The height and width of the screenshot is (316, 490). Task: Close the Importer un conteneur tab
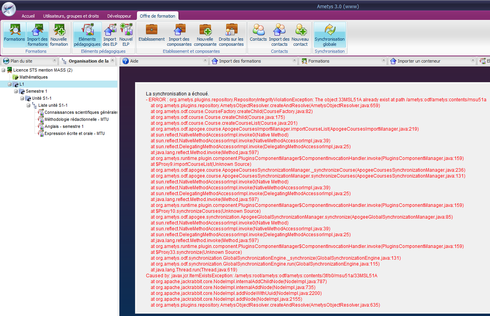tap(473, 60)
